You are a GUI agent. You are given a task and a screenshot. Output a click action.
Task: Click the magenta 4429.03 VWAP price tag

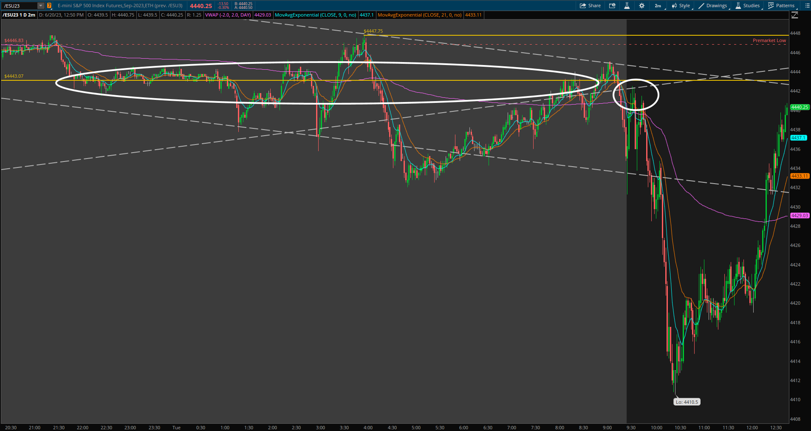[x=799, y=215]
